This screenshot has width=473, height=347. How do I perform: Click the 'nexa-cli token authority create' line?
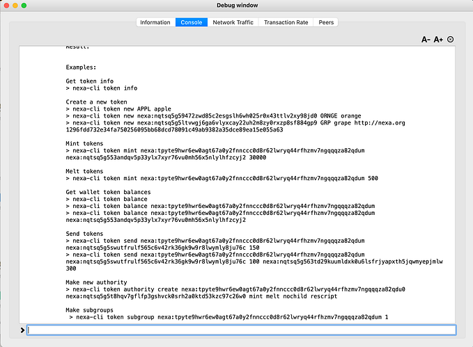coord(235,289)
